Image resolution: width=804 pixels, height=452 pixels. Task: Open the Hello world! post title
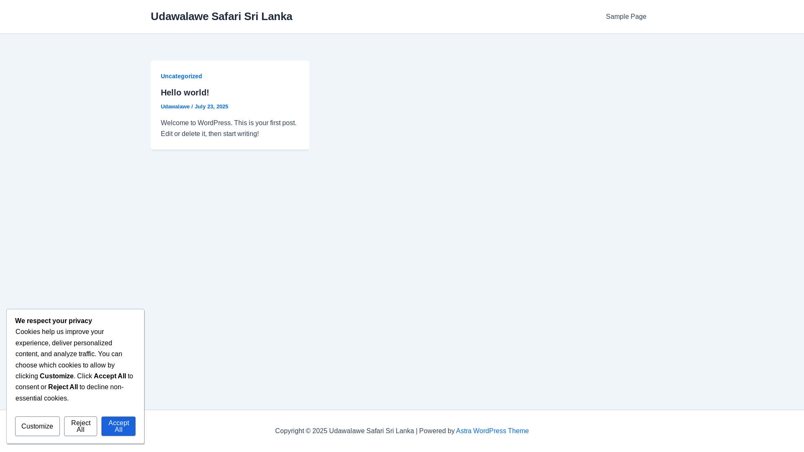tap(185, 92)
